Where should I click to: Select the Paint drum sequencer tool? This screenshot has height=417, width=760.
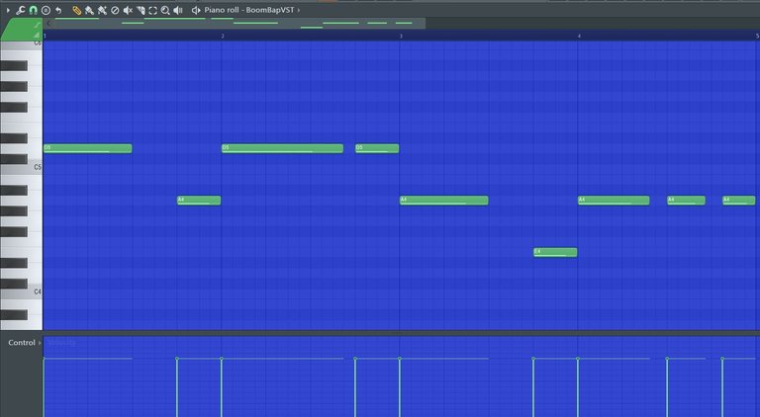pyautogui.click(x=102, y=10)
